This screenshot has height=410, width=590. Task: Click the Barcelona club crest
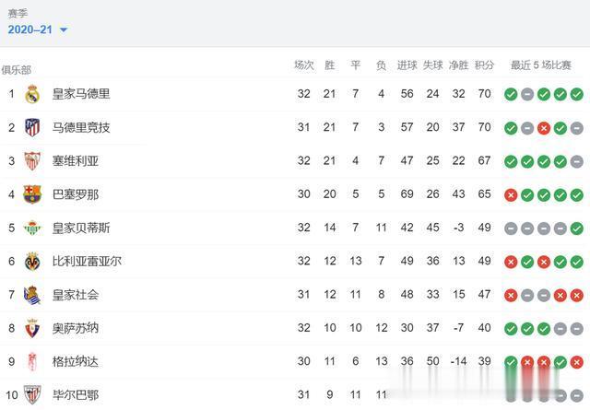(x=32, y=194)
